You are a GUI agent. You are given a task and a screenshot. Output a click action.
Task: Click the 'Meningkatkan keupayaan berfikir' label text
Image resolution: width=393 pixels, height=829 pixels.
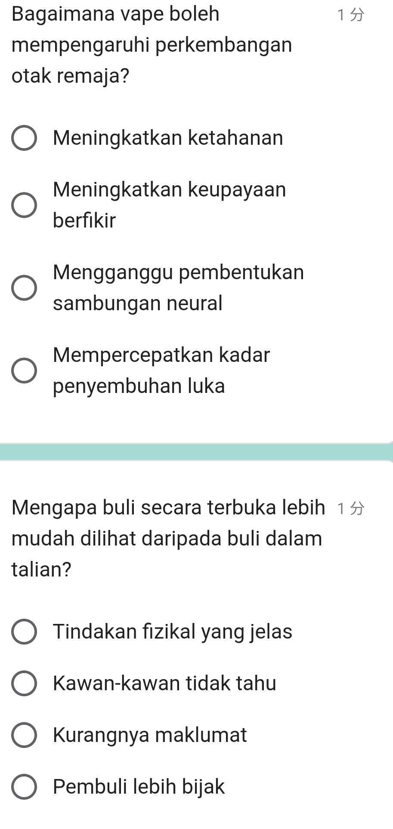[169, 205]
